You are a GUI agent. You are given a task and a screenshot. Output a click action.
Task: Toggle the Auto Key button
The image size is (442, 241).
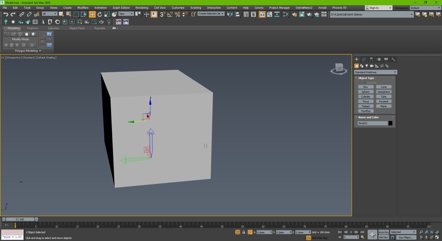384,232
